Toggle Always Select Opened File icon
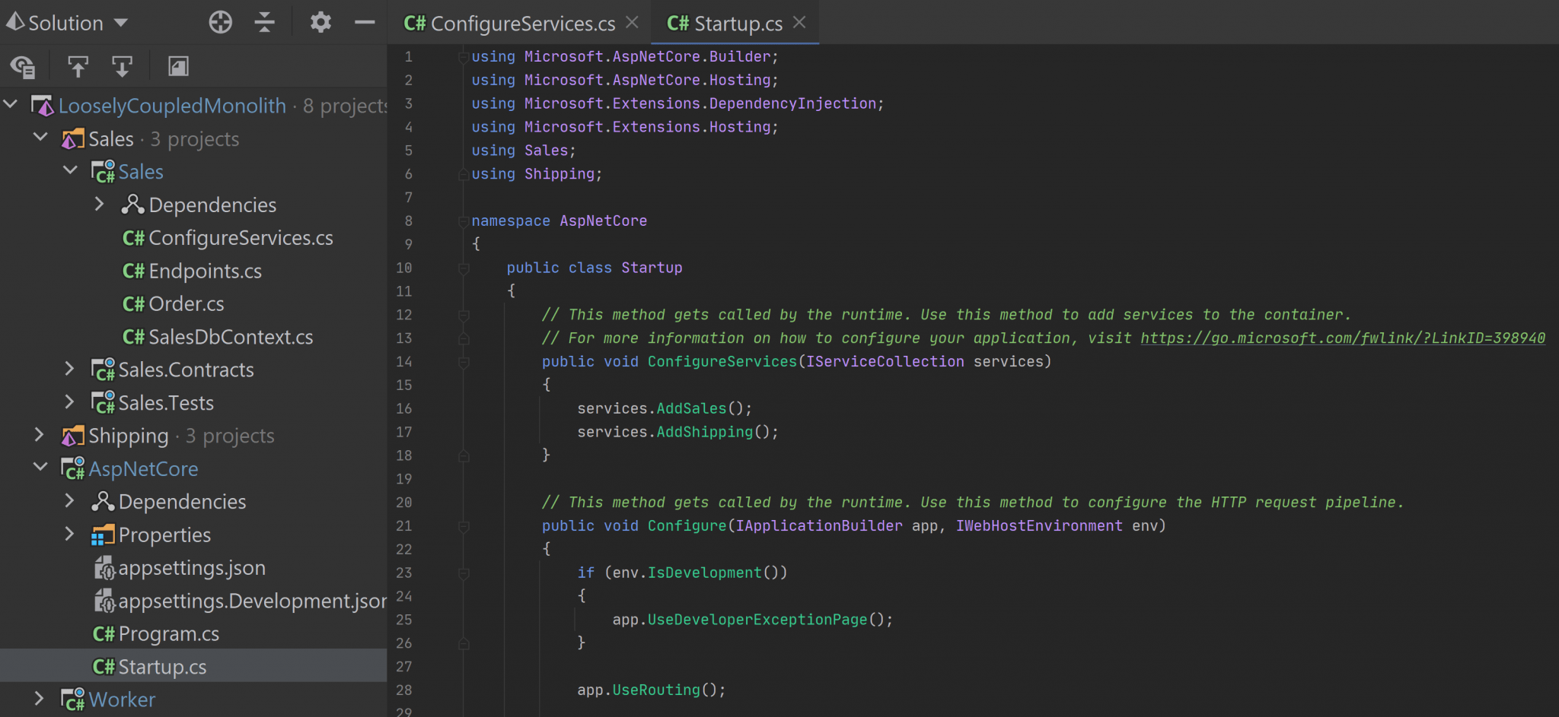 point(23,66)
